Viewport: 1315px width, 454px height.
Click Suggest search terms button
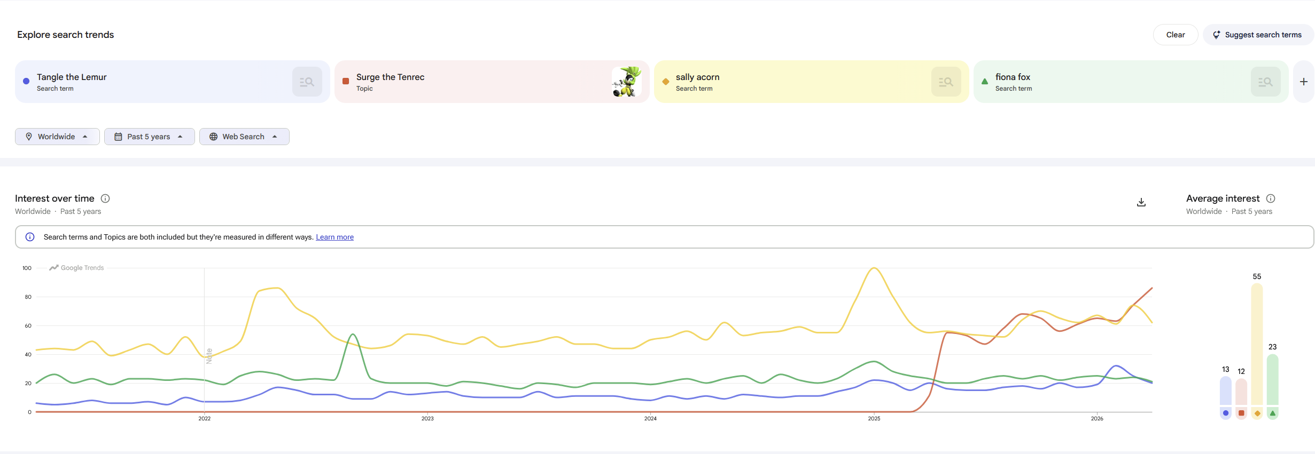1258,35
